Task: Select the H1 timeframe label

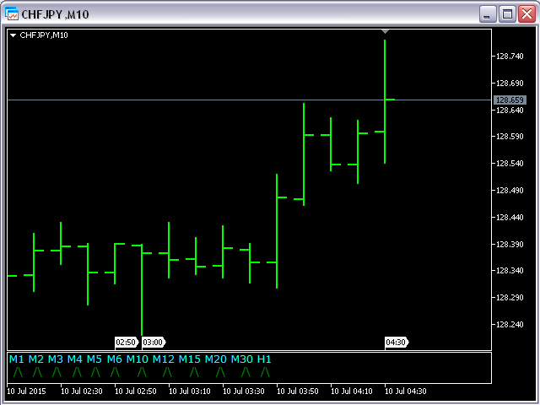Action: pos(264,359)
